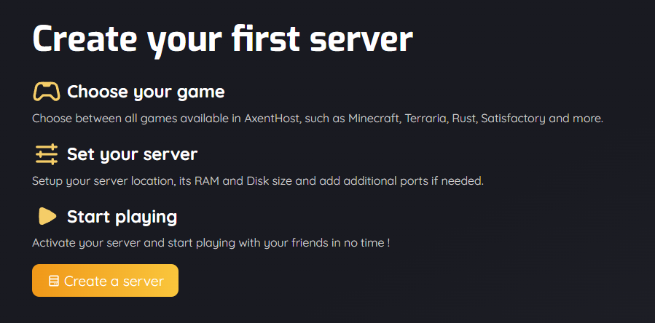Click the Create your first server title
This screenshot has width=655, height=323.
223,39
